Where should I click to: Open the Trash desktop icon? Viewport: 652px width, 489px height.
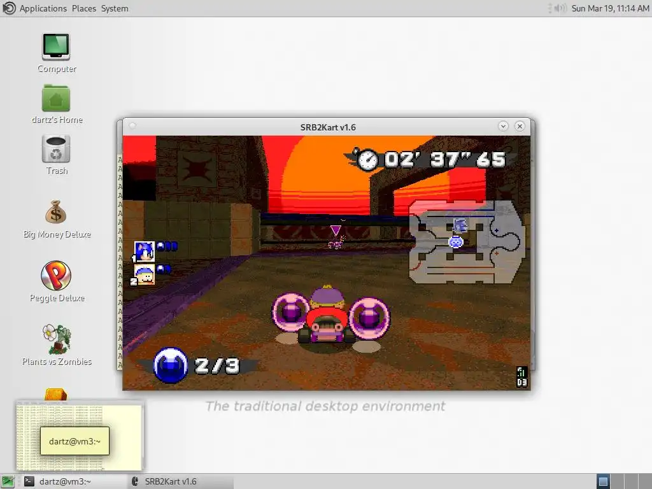[56, 149]
